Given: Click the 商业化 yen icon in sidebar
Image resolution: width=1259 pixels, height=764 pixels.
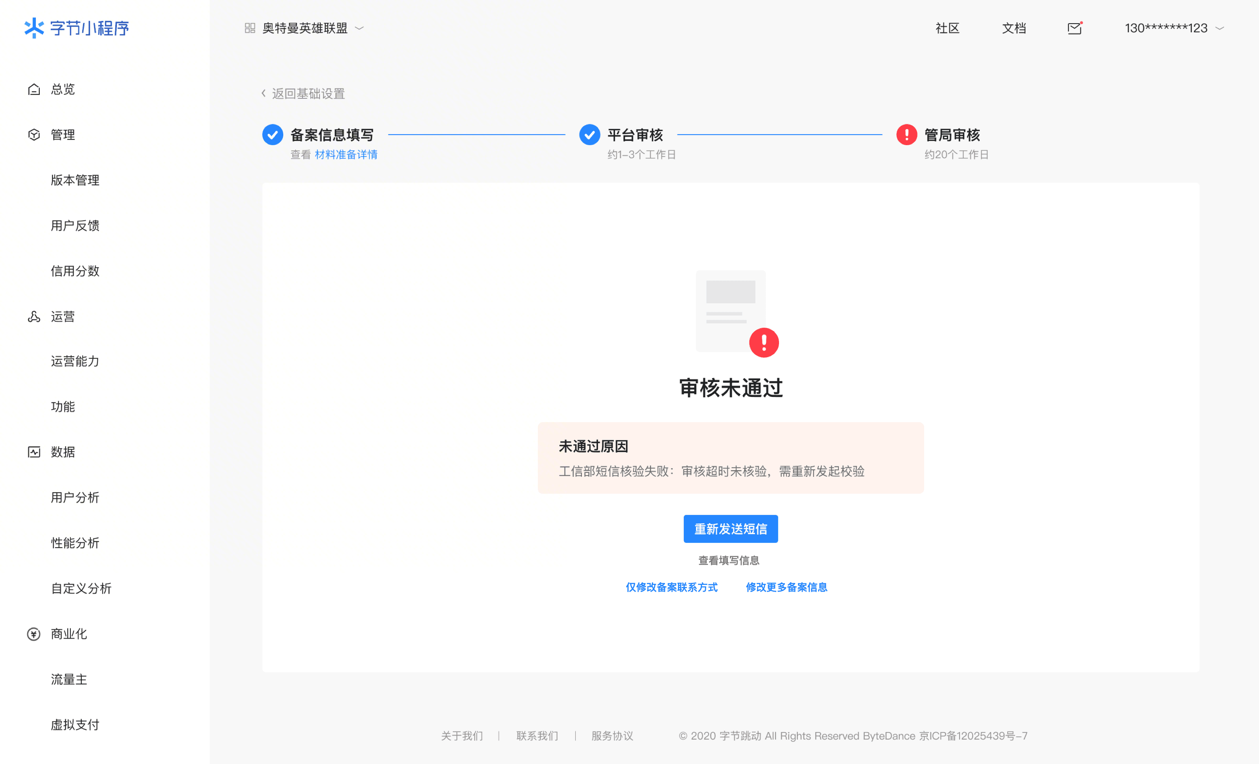Looking at the screenshot, I should click(x=34, y=634).
